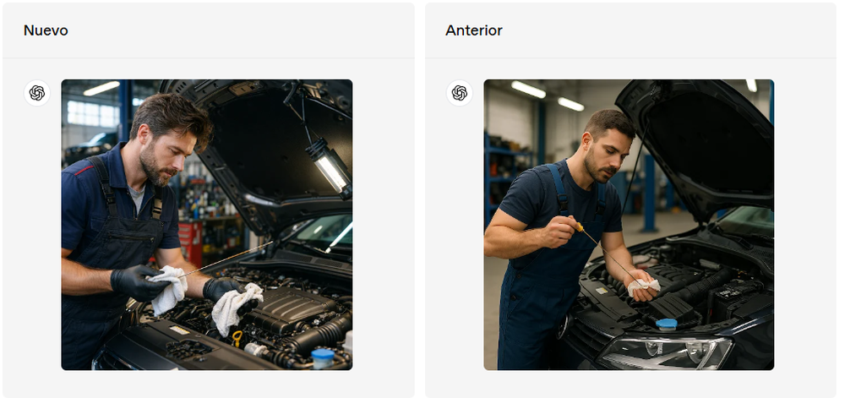Click the blue fluid cap in Anterior image
Image resolution: width=845 pixels, height=398 pixels.
pyautogui.click(x=667, y=324)
